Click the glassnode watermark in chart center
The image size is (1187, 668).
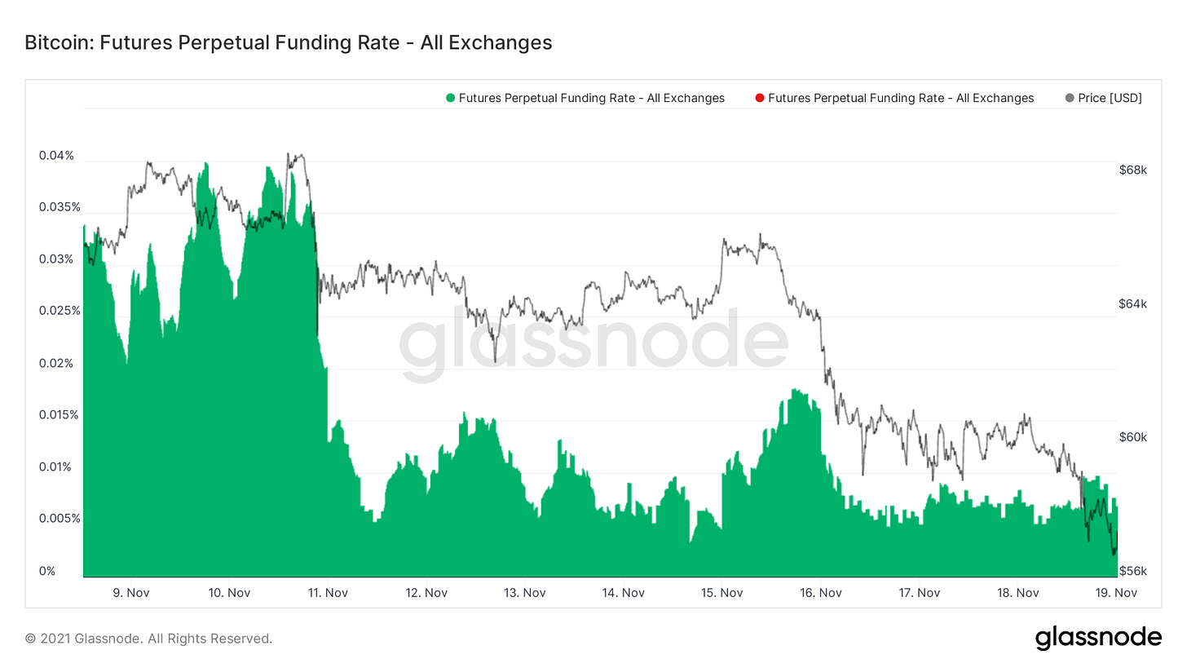593,344
